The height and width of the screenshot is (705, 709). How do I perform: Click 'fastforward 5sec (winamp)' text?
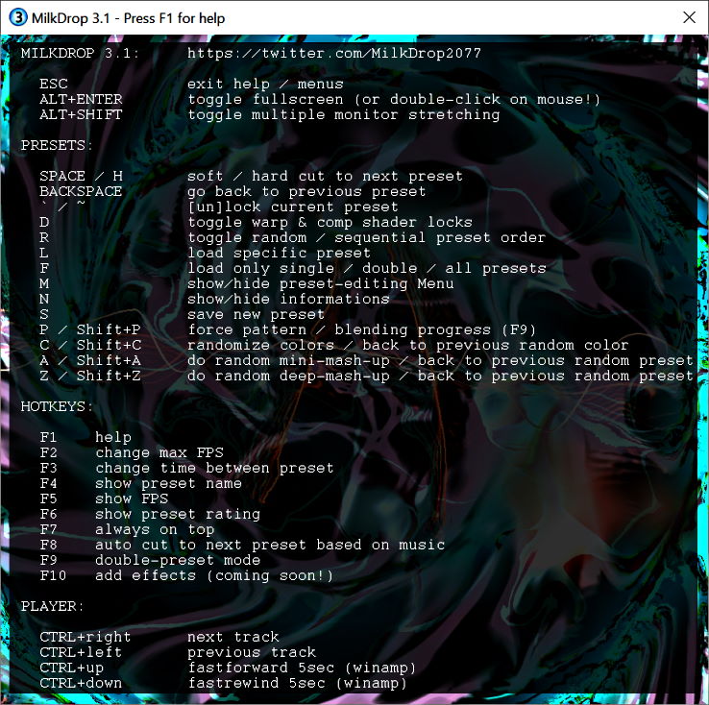[302, 668]
